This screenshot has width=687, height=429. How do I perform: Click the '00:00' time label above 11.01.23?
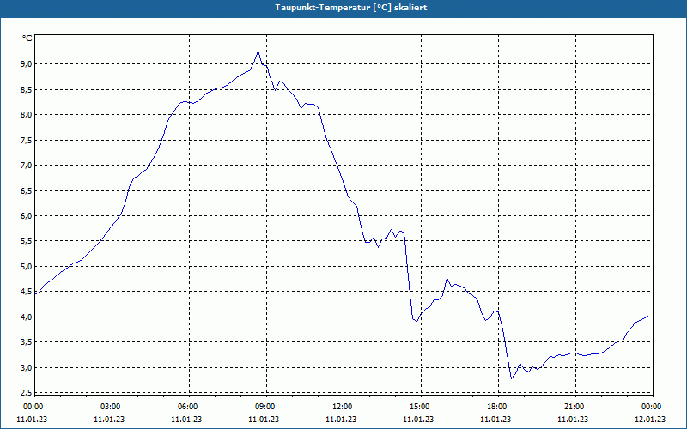(33, 407)
